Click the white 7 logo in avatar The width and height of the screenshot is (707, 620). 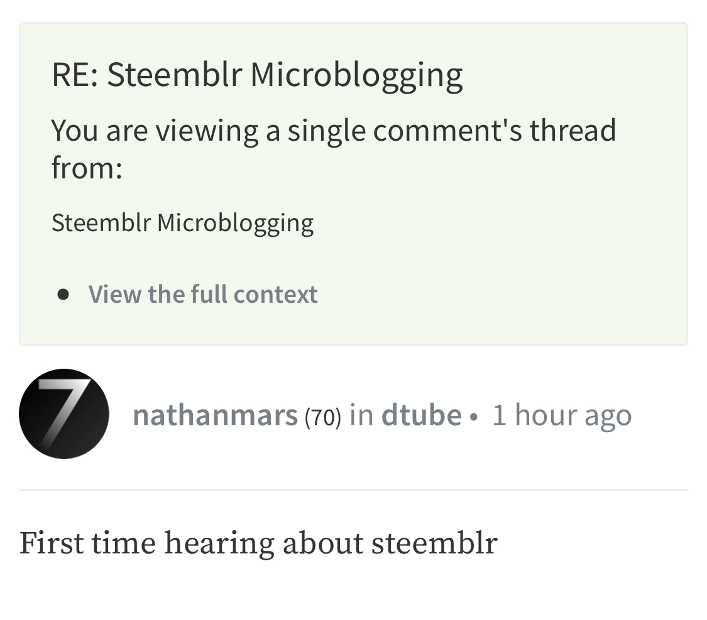63,409
